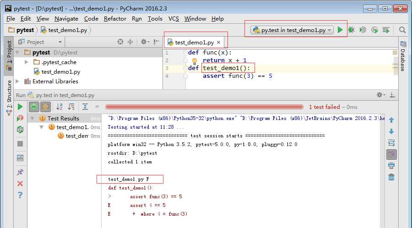Collapse the Test Results tree node

[x=33, y=118]
